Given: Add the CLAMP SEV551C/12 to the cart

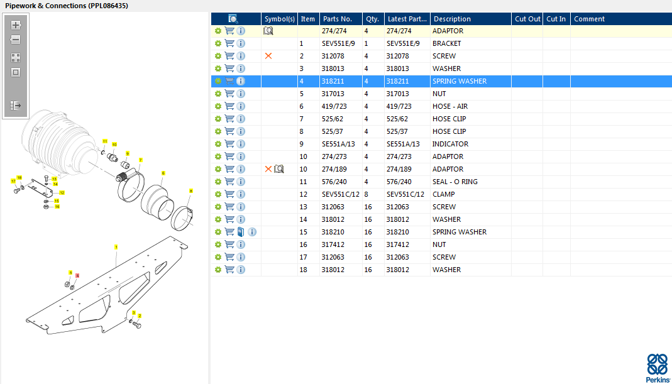Looking at the screenshot, I should click(229, 194).
